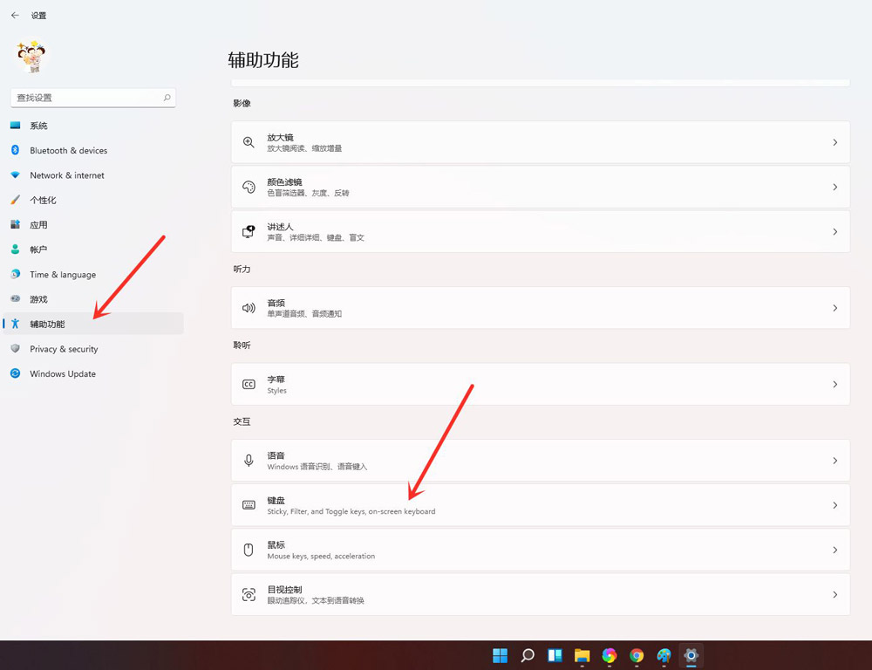Open the 键盘 keyboard accessibility settings
The image size is (872, 670).
pos(541,504)
